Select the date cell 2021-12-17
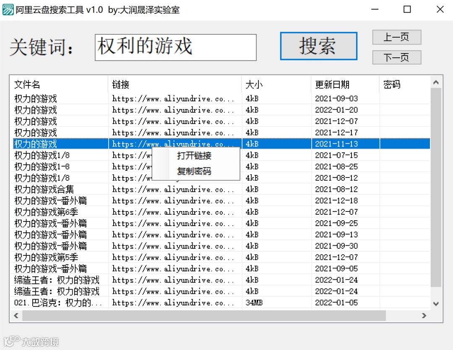Image resolution: width=453 pixels, height=350 pixels. tap(336, 133)
